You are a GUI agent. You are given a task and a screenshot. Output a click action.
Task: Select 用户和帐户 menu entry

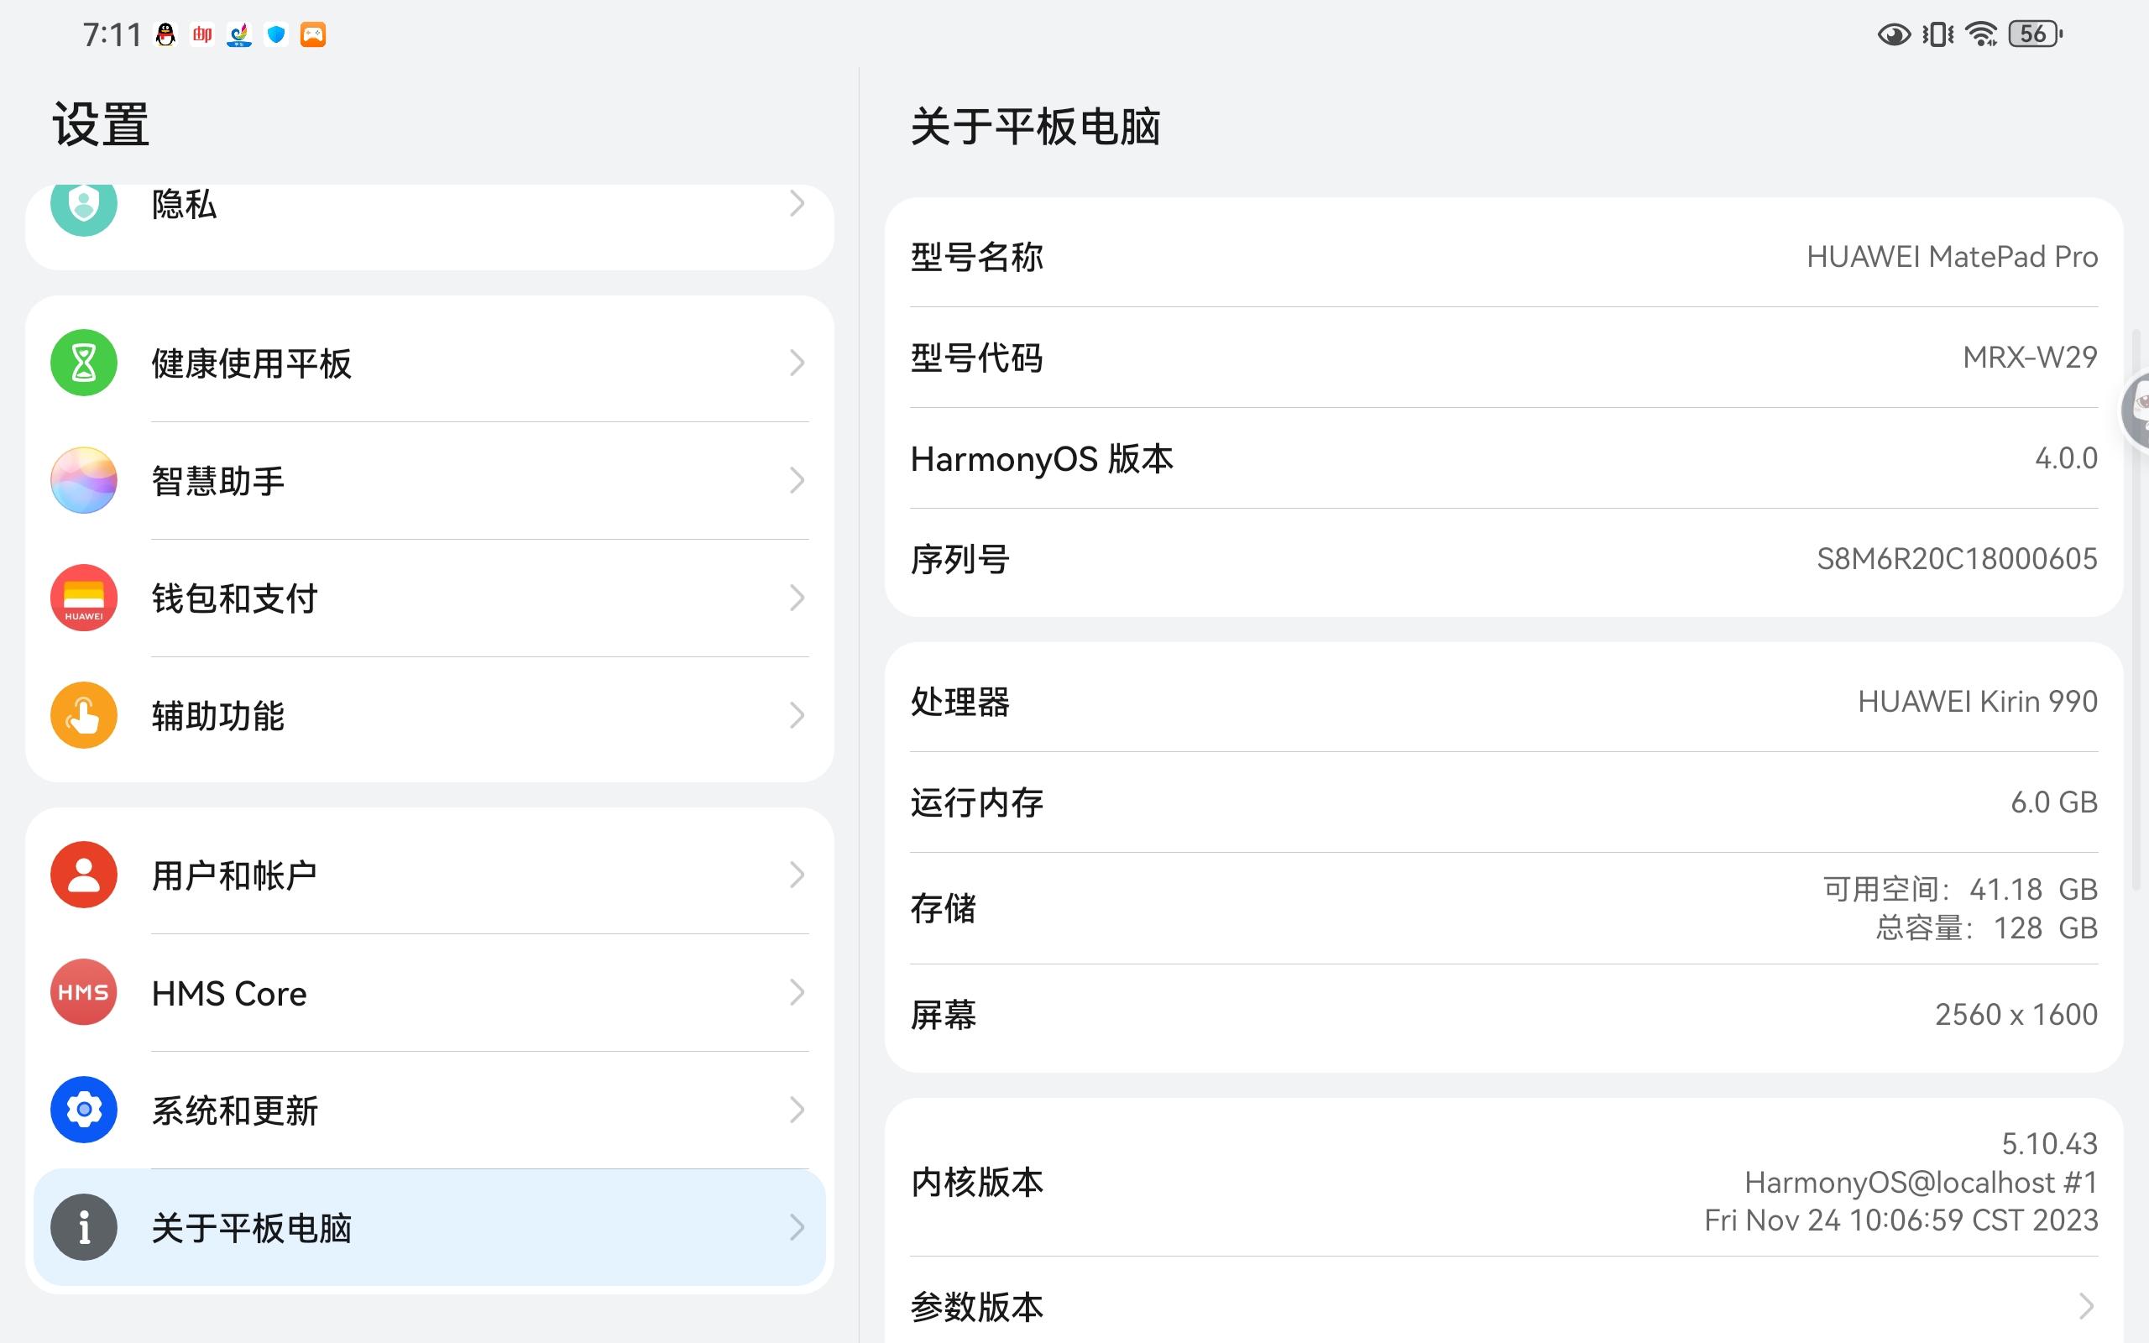pos(430,875)
